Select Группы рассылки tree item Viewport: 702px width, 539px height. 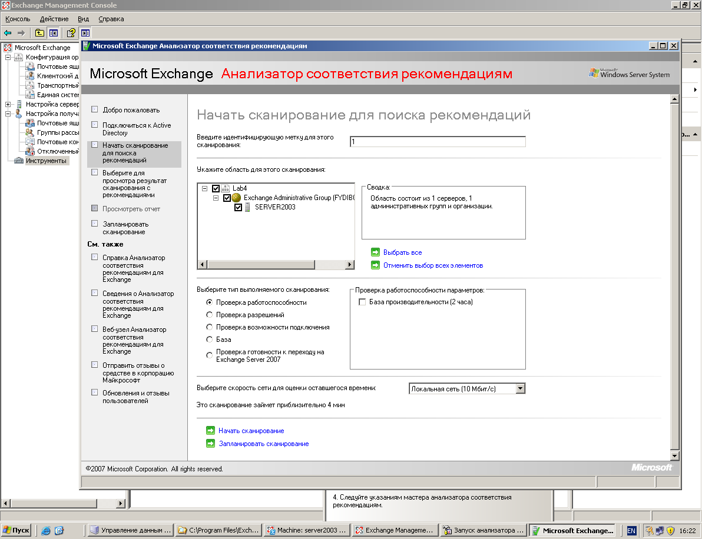click(x=58, y=132)
